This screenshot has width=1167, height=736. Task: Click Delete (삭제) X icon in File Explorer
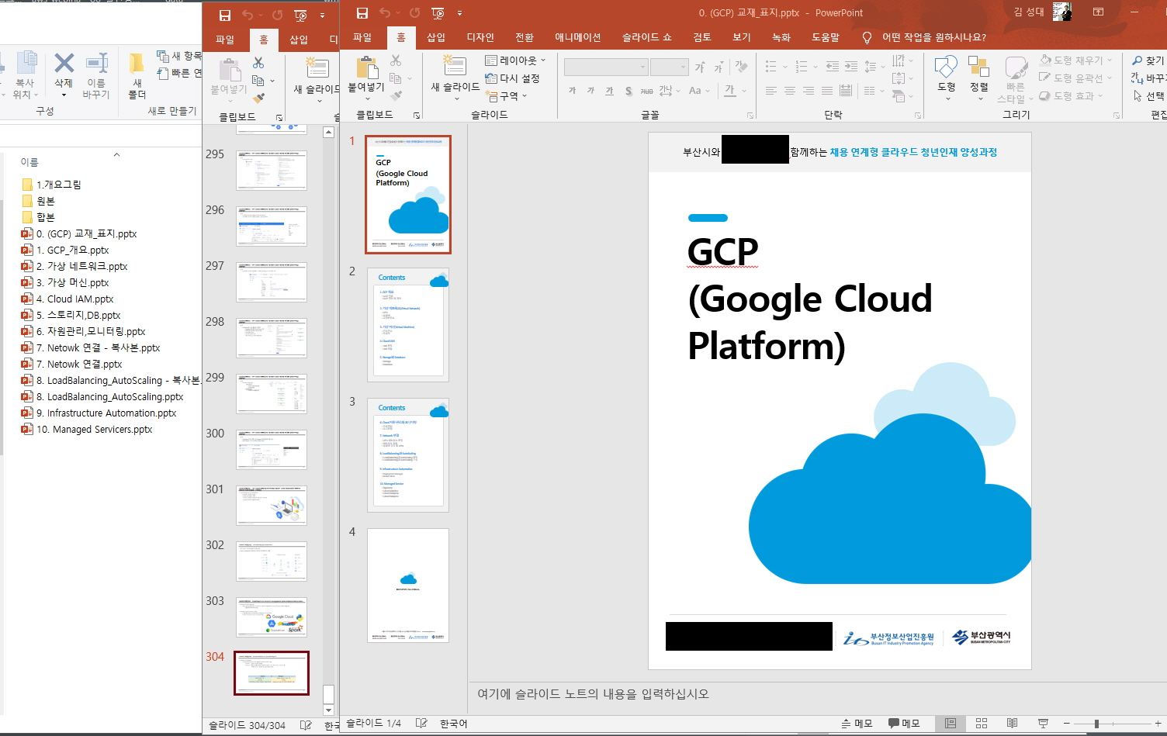pos(64,63)
